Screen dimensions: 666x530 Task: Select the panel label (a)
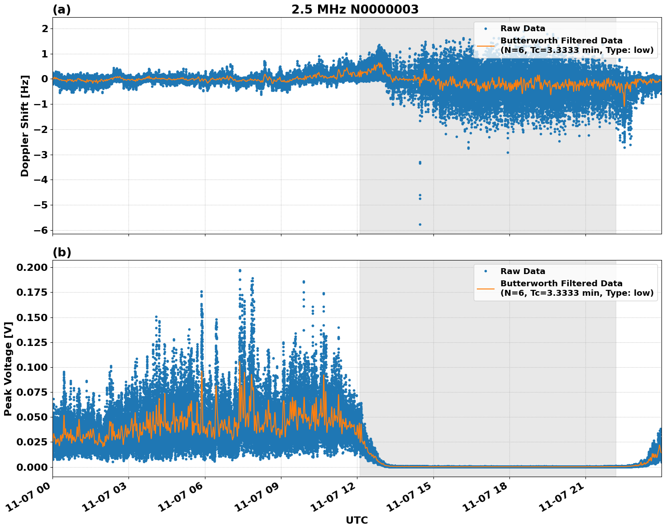(x=62, y=9)
